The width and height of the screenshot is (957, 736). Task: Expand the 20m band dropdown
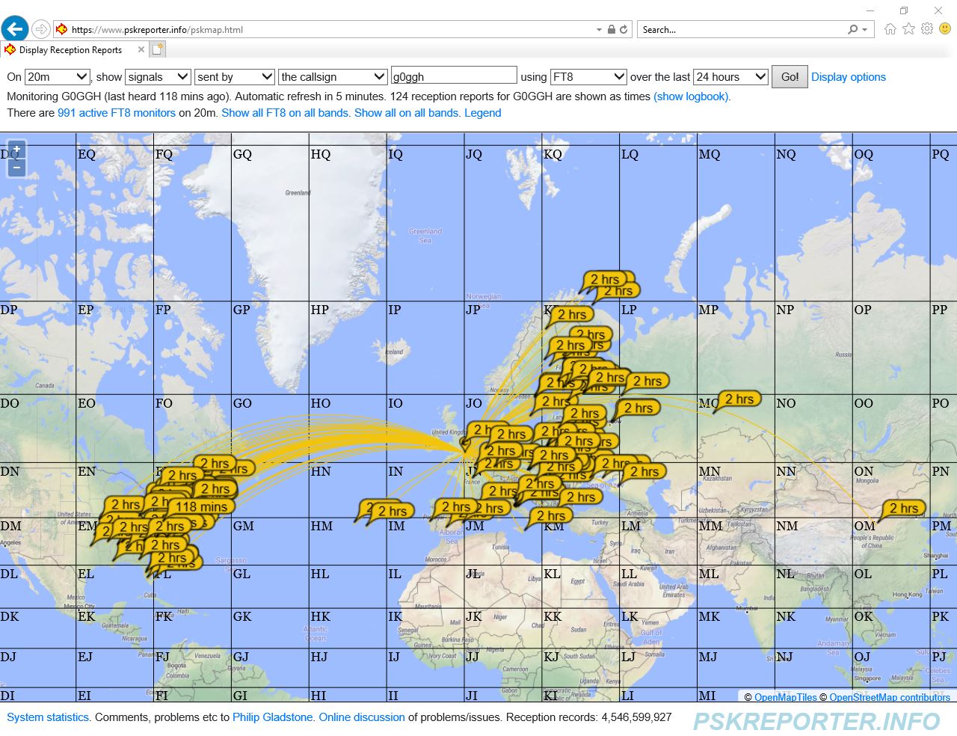(58, 77)
